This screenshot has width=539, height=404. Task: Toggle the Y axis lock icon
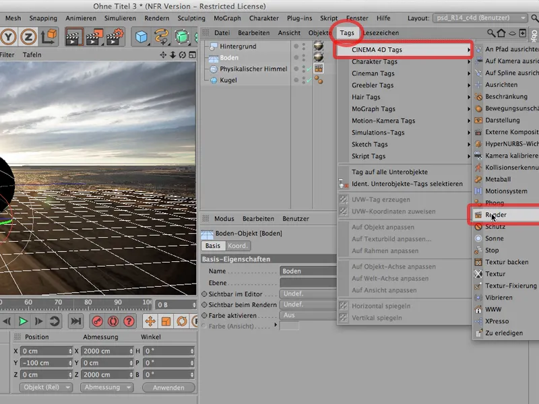click(x=8, y=37)
